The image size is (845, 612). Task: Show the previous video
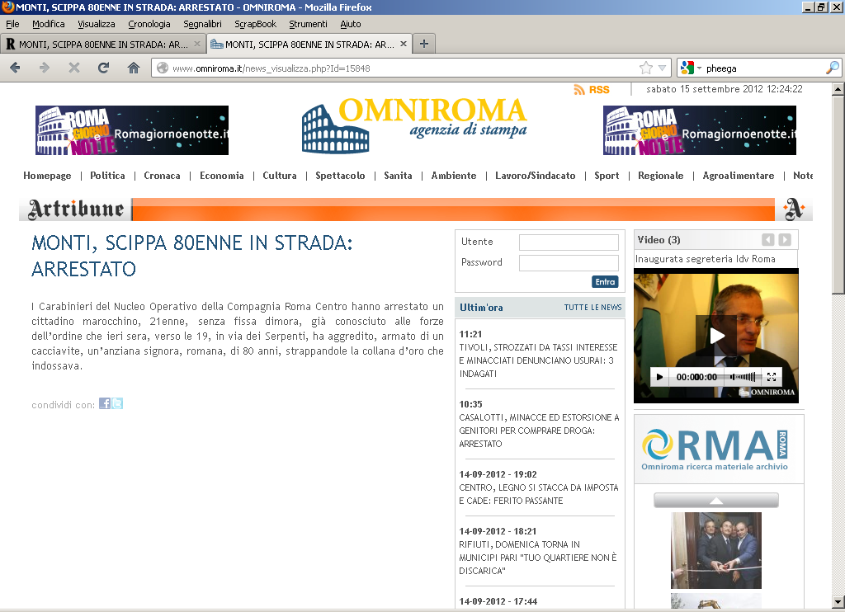tap(768, 240)
